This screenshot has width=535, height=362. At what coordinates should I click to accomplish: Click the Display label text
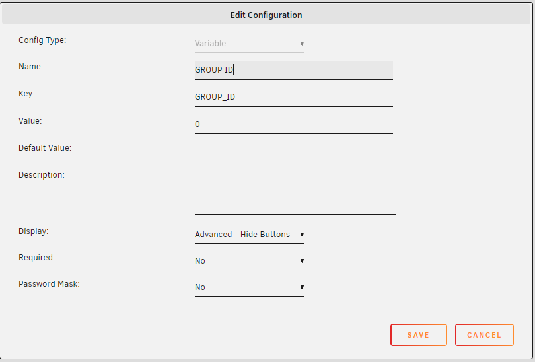pyautogui.click(x=34, y=231)
